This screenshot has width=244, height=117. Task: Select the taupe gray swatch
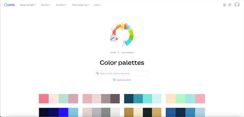tap(106, 98)
